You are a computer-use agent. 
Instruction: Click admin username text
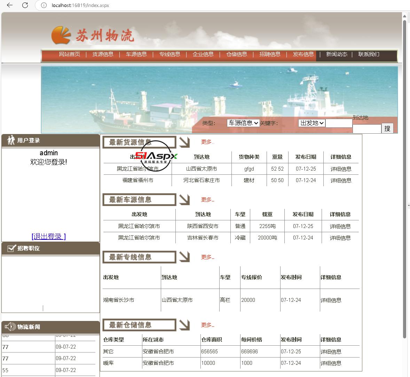(49, 153)
